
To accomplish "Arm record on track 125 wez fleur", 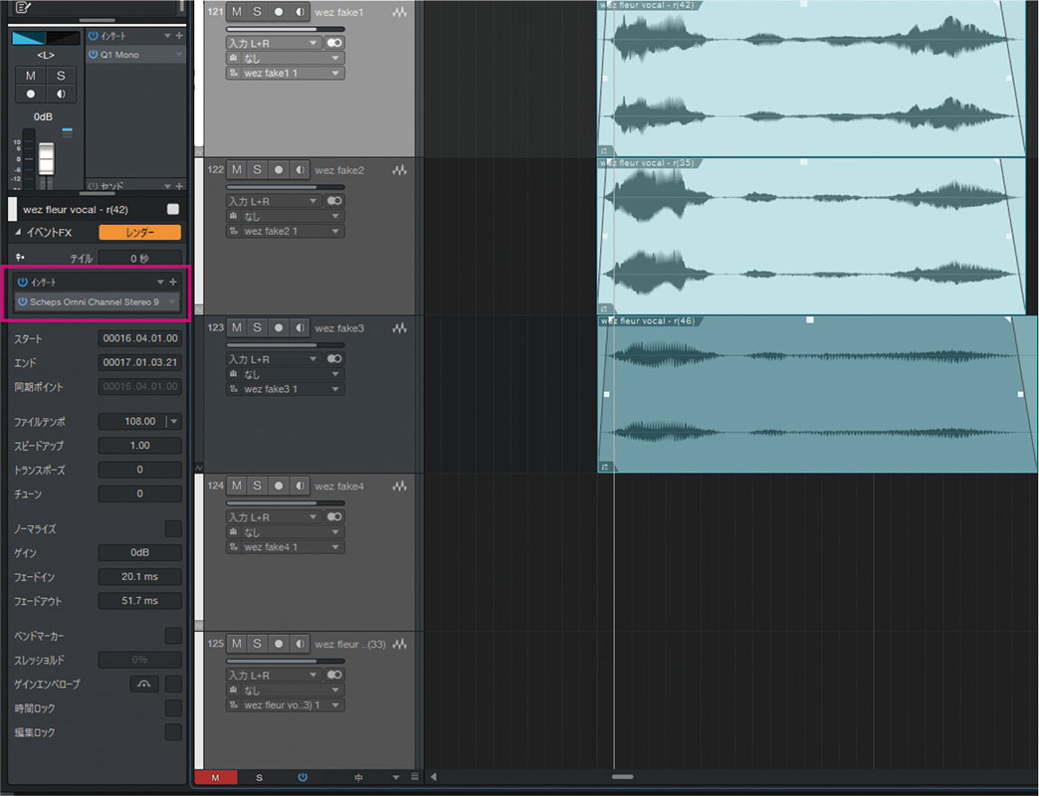I will [x=279, y=644].
